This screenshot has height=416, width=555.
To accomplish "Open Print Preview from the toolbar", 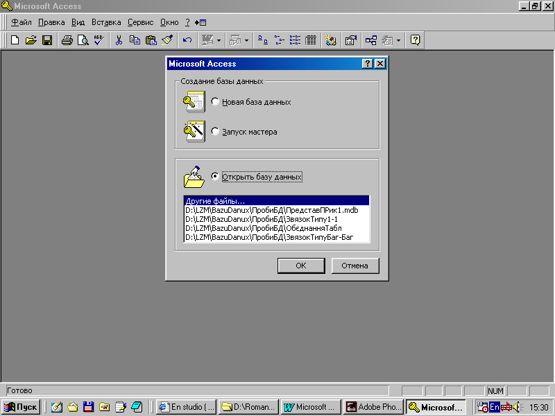I will pyautogui.click(x=83, y=40).
